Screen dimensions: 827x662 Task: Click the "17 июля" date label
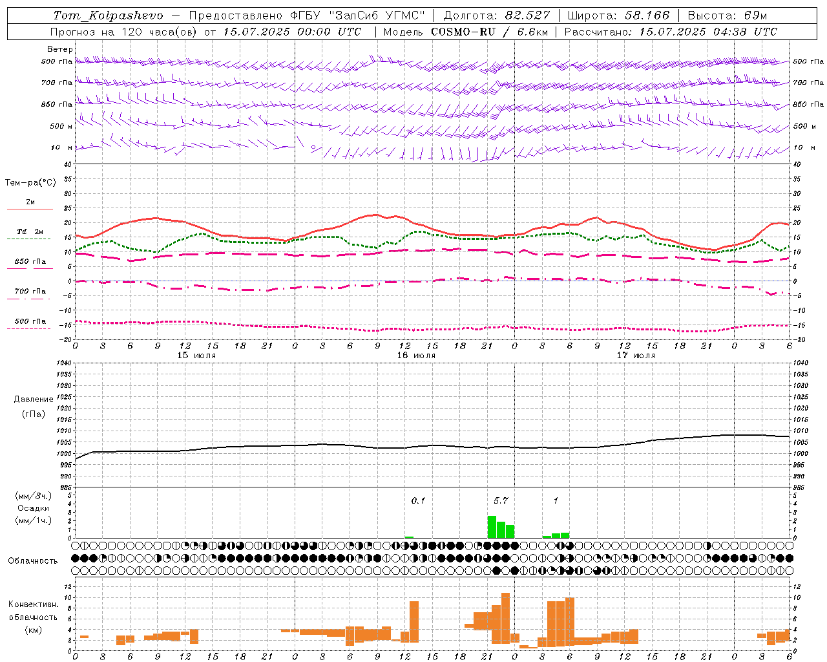click(x=636, y=356)
